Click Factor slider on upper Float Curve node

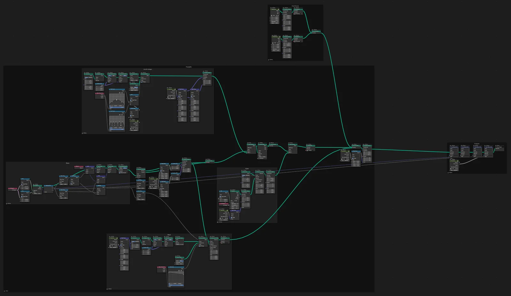click(x=117, y=107)
